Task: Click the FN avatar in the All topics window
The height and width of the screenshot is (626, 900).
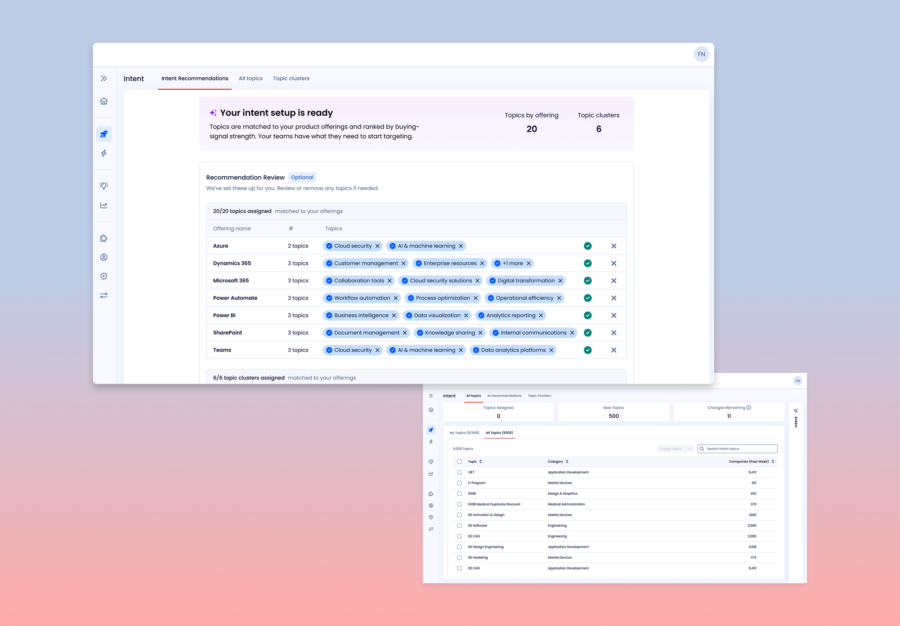Action: tap(797, 381)
